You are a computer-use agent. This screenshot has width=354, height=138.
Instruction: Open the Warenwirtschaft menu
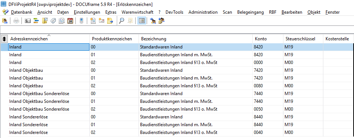click(137, 12)
